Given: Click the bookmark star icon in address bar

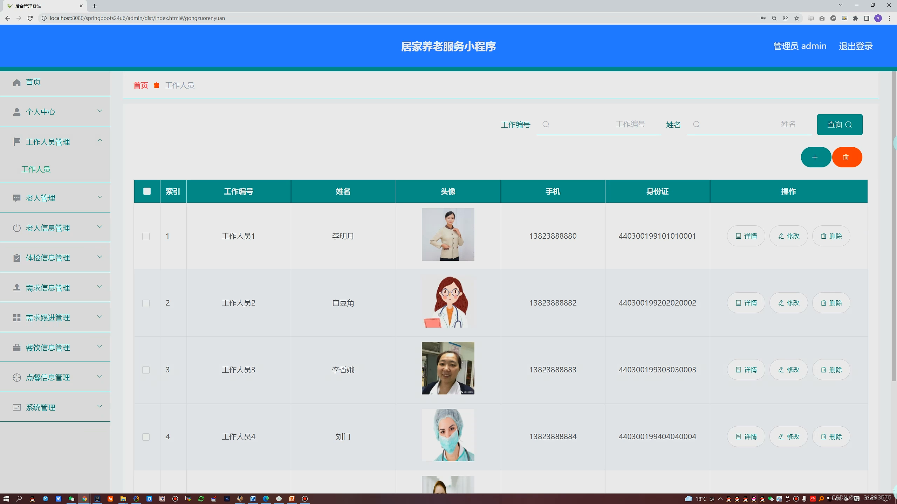Looking at the screenshot, I should pyautogui.click(x=797, y=18).
